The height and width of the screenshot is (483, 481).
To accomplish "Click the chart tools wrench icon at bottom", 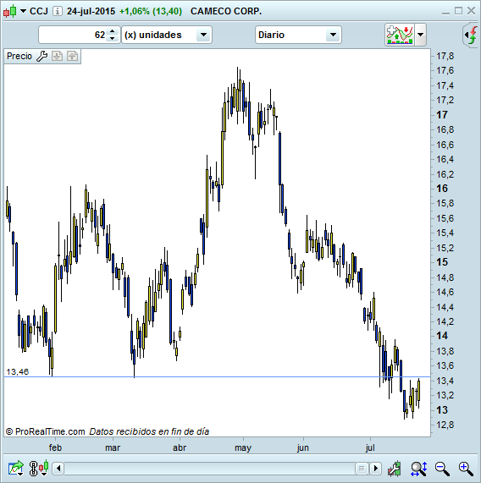I will [395, 469].
